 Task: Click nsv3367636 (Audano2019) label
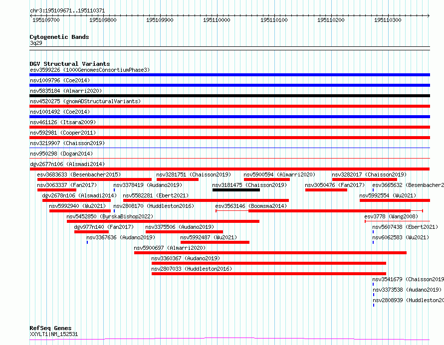point(121,237)
